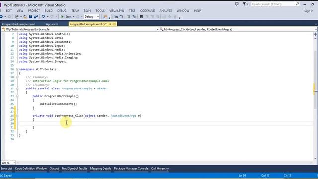Open the Package Manager Console tab

[x=131, y=168]
